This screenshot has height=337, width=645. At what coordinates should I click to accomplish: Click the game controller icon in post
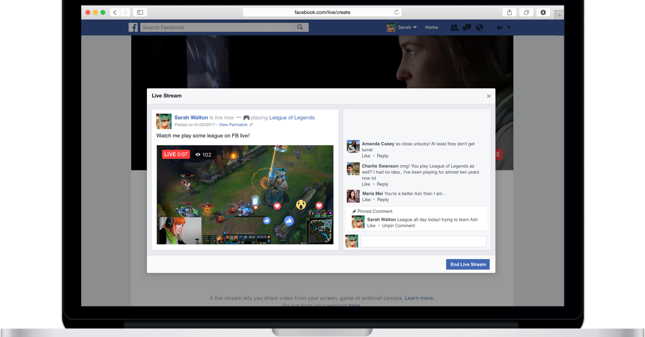click(x=246, y=118)
